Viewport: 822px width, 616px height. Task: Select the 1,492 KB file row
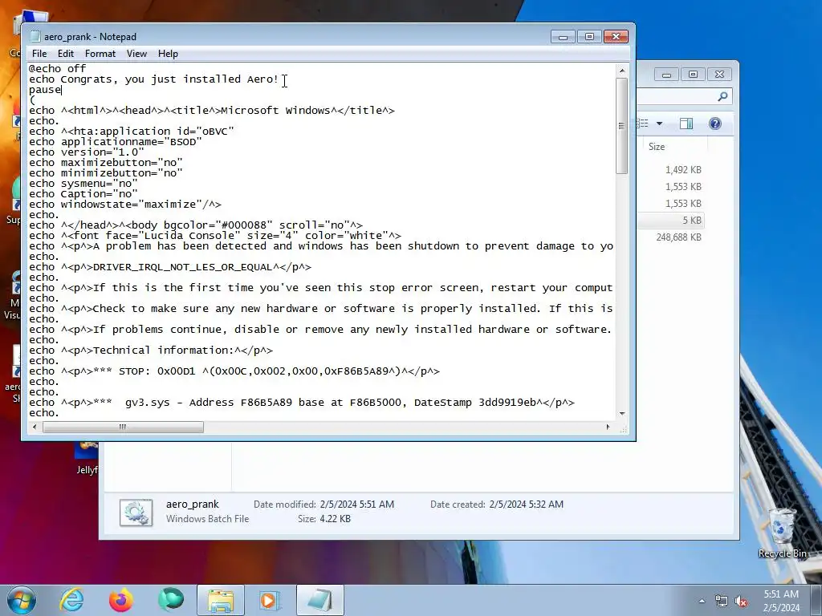tap(671, 170)
